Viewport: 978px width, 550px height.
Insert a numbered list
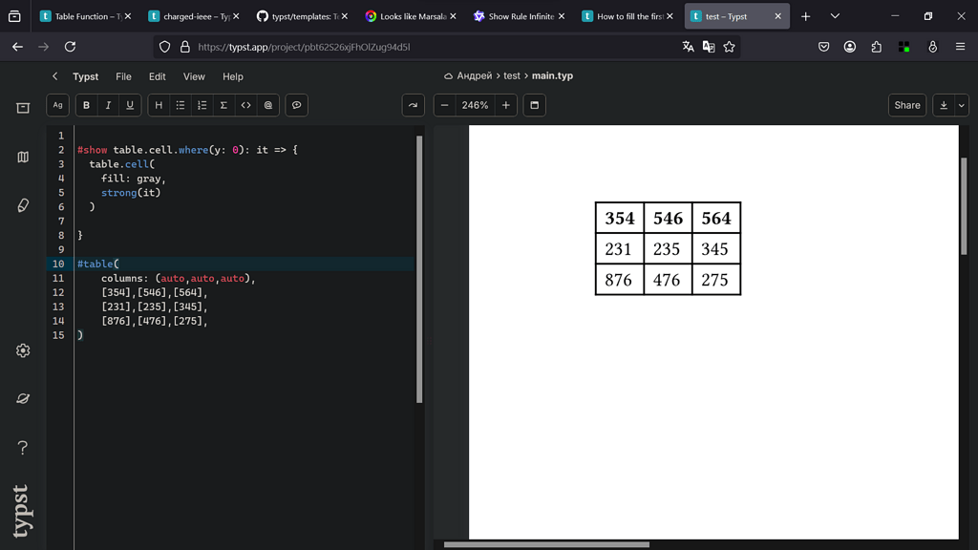(x=202, y=105)
